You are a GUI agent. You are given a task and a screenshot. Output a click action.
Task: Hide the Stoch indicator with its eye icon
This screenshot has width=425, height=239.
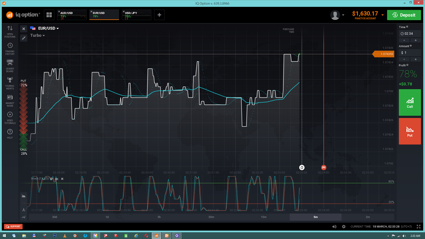click(x=57, y=179)
